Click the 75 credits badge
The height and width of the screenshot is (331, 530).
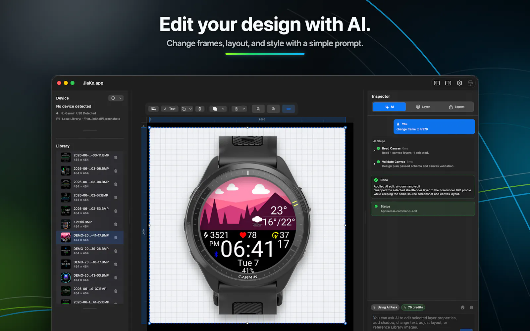[x=413, y=307]
